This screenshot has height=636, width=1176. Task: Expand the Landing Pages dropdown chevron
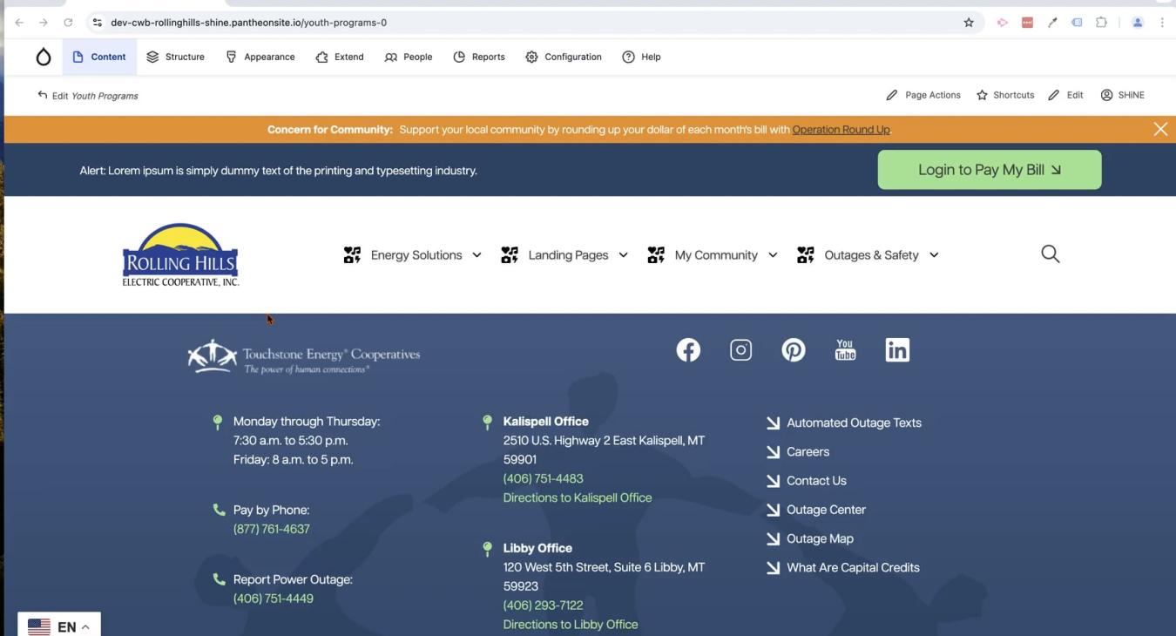(x=623, y=255)
